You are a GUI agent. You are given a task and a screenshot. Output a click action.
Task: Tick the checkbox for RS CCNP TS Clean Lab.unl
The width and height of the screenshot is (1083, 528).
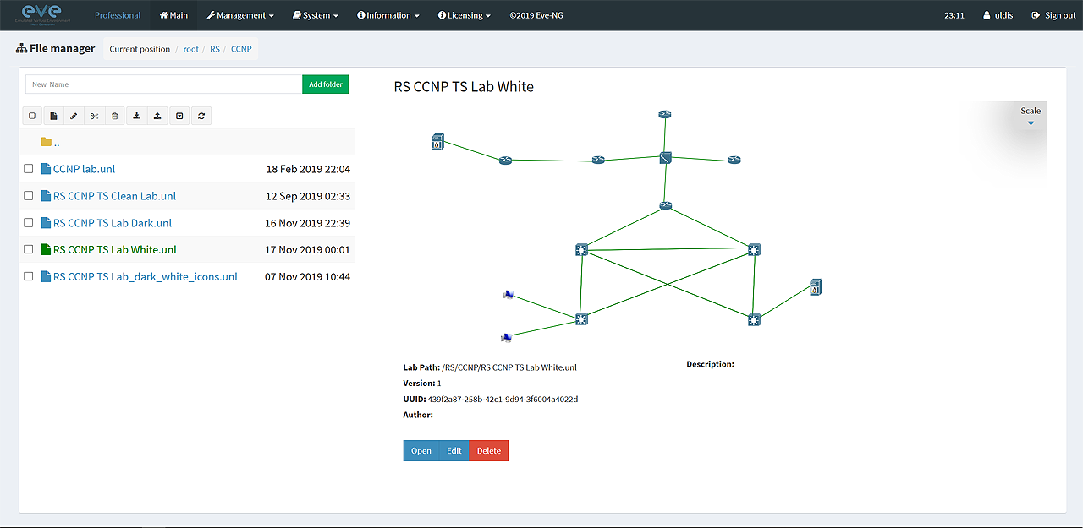coord(29,196)
